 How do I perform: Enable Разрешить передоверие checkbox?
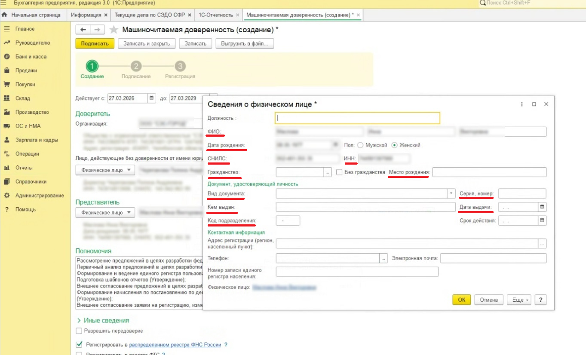(x=78, y=331)
